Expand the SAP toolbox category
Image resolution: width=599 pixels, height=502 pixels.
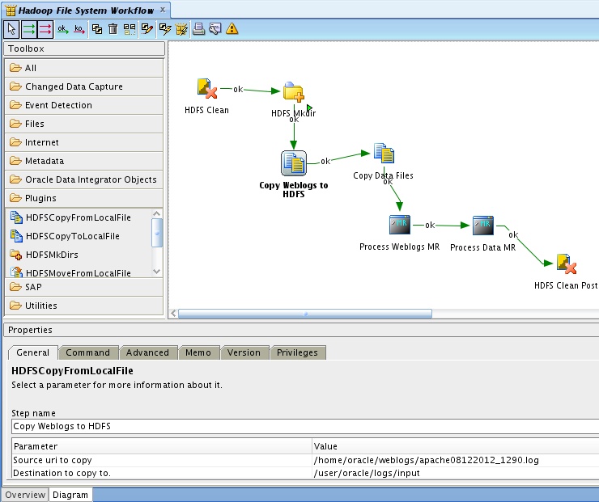[x=84, y=287]
